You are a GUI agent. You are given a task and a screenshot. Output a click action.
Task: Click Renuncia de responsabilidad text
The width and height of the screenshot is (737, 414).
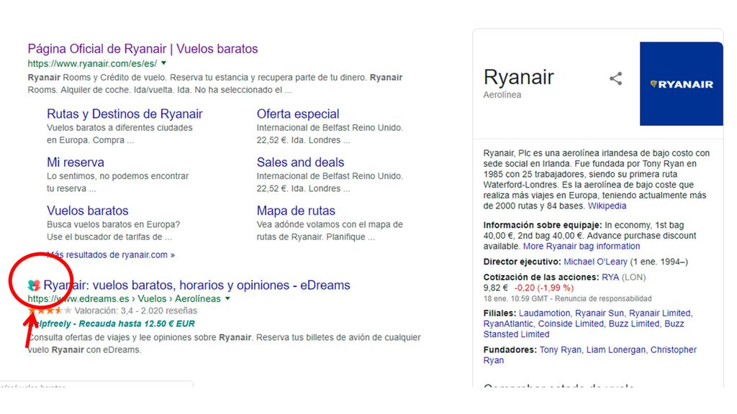tap(603, 298)
